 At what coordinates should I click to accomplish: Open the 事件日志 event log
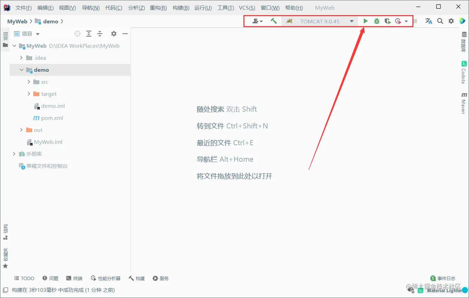[x=443, y=278]
